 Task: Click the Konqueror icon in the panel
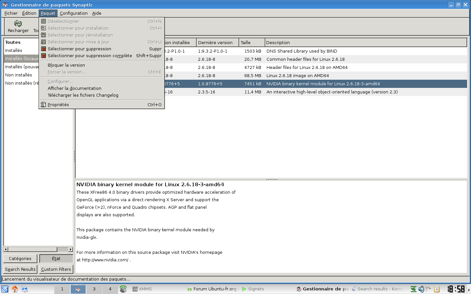[25, 289]
